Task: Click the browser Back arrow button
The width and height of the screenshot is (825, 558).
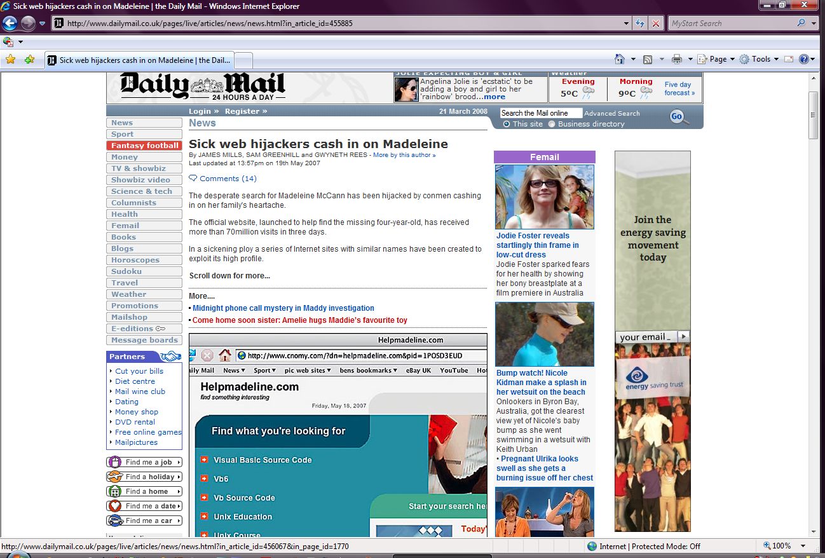Action: click(10, 24)
